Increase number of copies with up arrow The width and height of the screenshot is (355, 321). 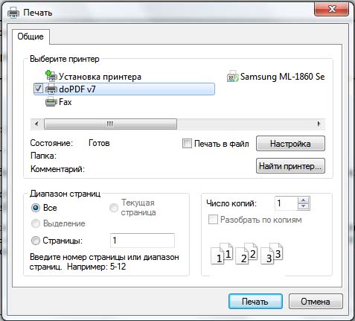coord(304,200)
